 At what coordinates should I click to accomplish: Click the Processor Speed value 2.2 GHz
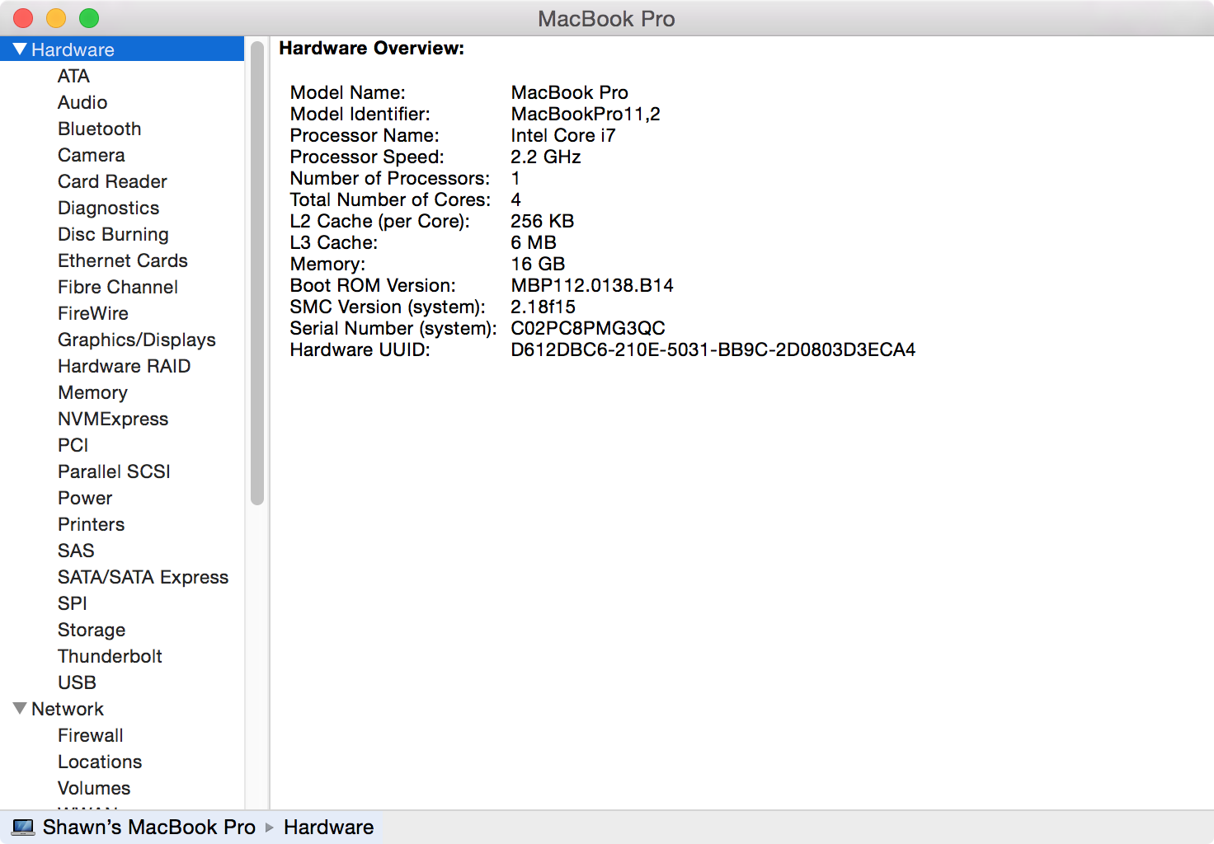546,157
